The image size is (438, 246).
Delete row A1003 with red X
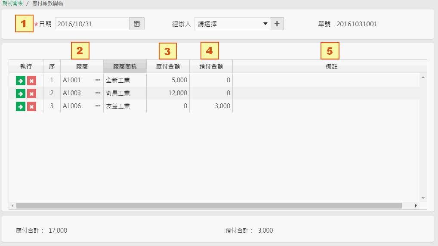[x=31, y=93]
